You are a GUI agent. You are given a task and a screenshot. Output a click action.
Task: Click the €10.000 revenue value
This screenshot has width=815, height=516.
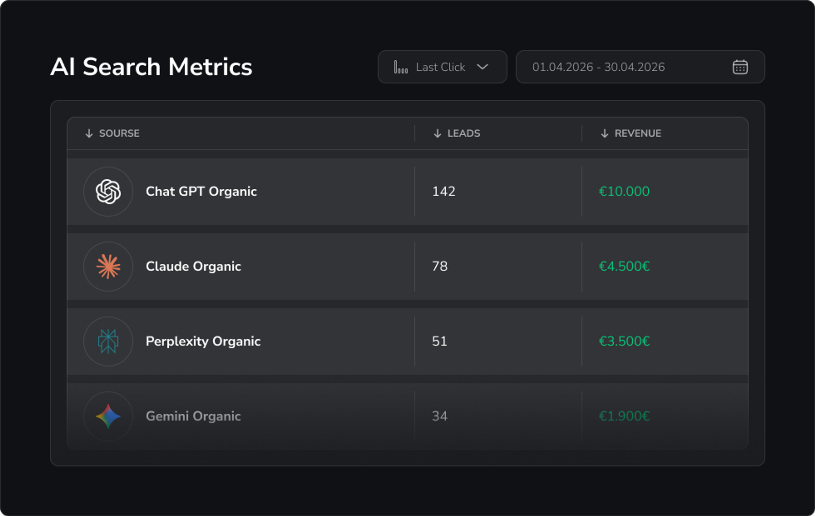click(624, 191)
